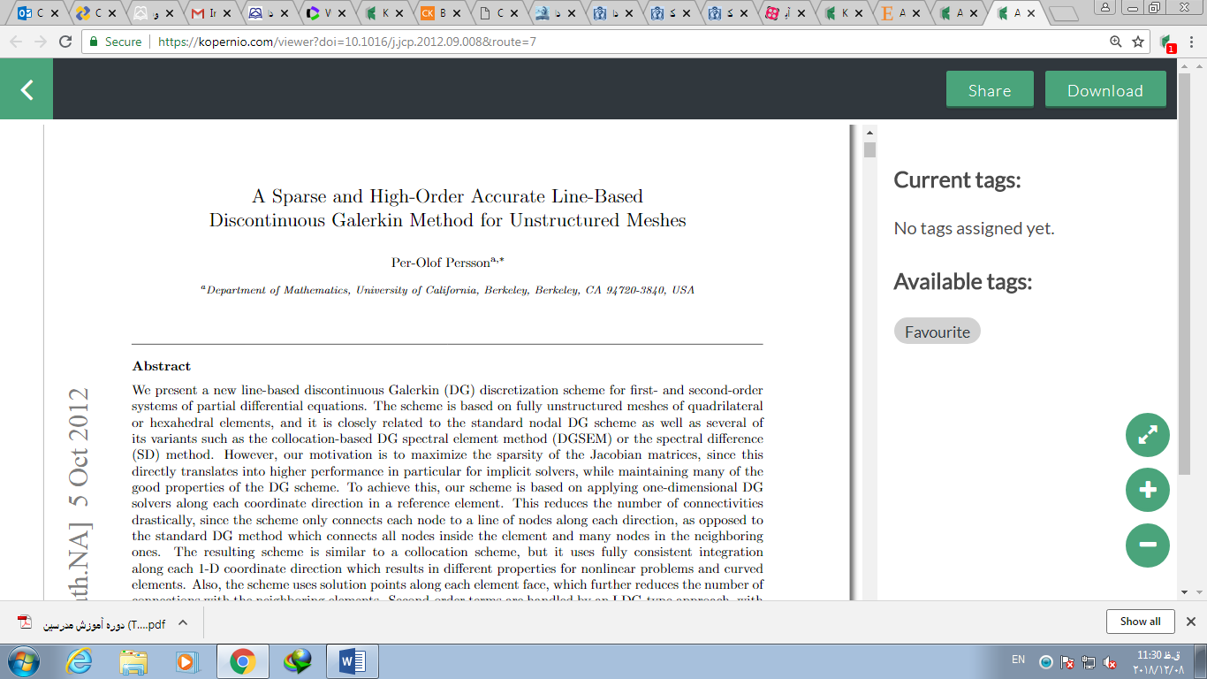This screenshot has height=679, width=1207.
Task: Zoom in with the plus icon
Action: pos(1147,490)
